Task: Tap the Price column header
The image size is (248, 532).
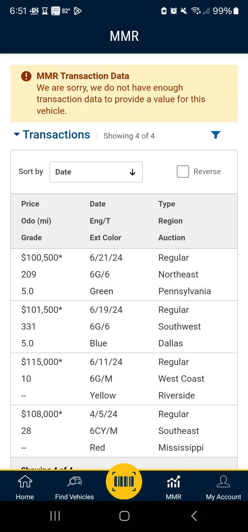Action: [x=30, y=204]
